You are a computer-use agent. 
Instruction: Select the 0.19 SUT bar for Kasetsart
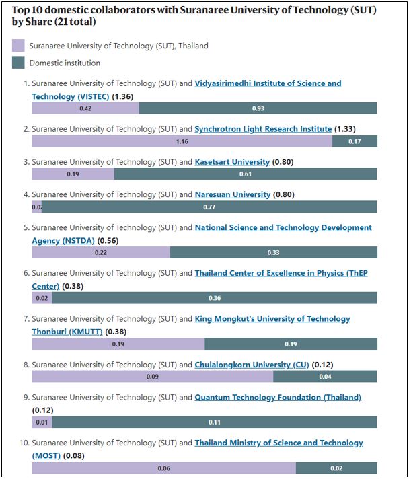click(x=73, y=174)
